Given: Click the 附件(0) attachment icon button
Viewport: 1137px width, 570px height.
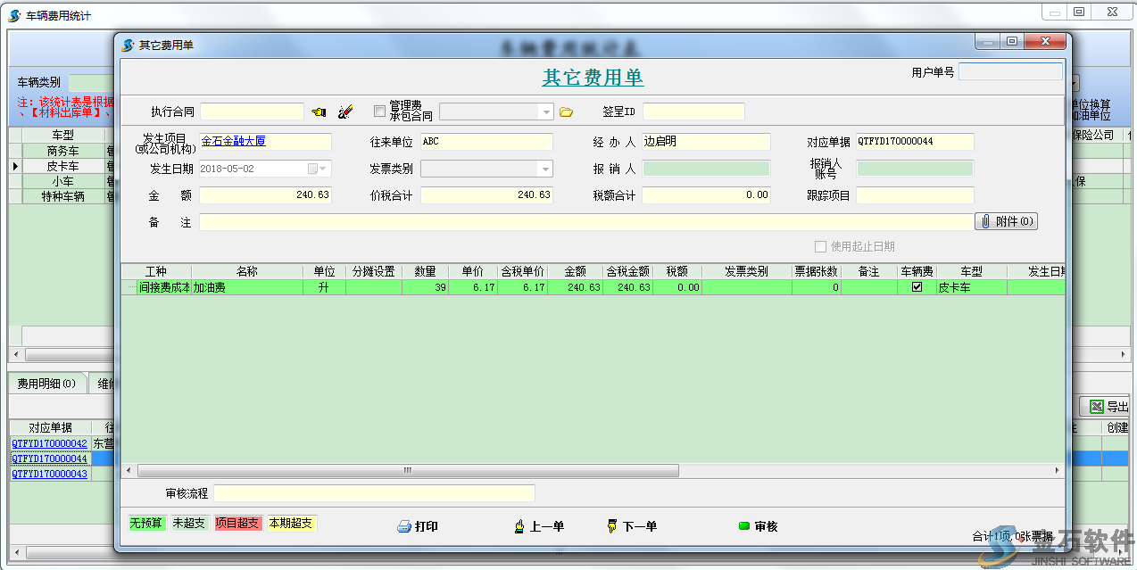Looking at the screenshot, I should point(1006,222).
